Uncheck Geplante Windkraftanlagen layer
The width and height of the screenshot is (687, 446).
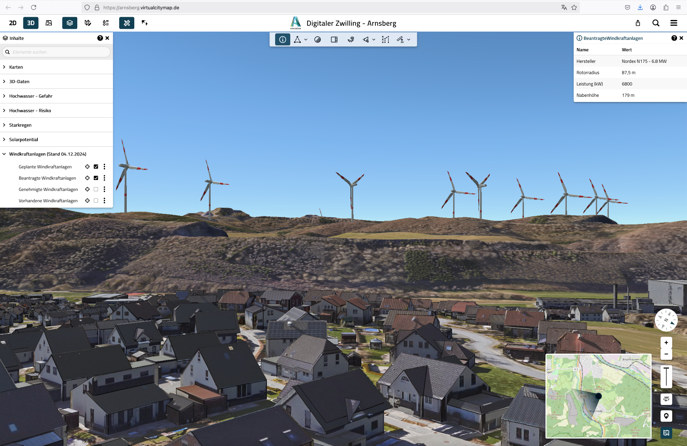pos(96,167)
